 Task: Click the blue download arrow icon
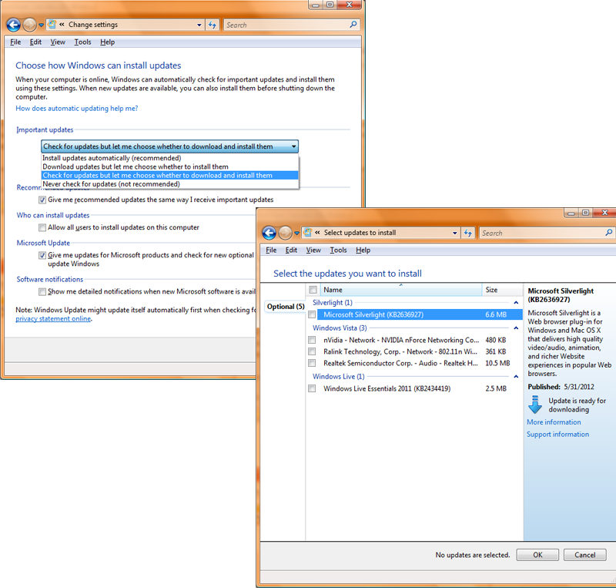click(535, 405)
